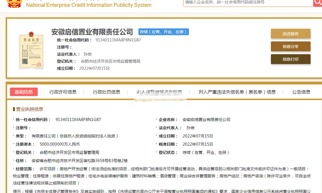
Task: Click the 信息打印 button
Action: pyautogui.click(x=291, y=59)
